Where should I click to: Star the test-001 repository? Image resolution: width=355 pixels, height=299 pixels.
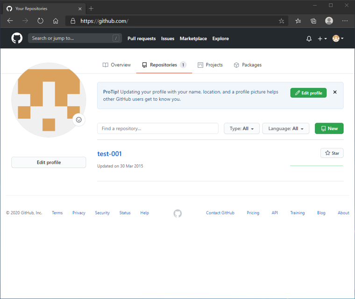click(332, 153)
